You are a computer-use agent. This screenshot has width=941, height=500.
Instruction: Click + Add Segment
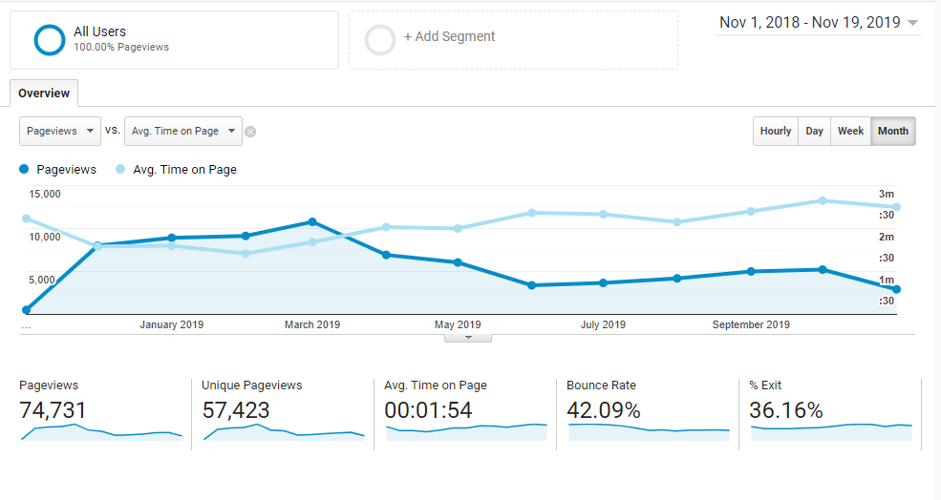[x=450, y=36]
